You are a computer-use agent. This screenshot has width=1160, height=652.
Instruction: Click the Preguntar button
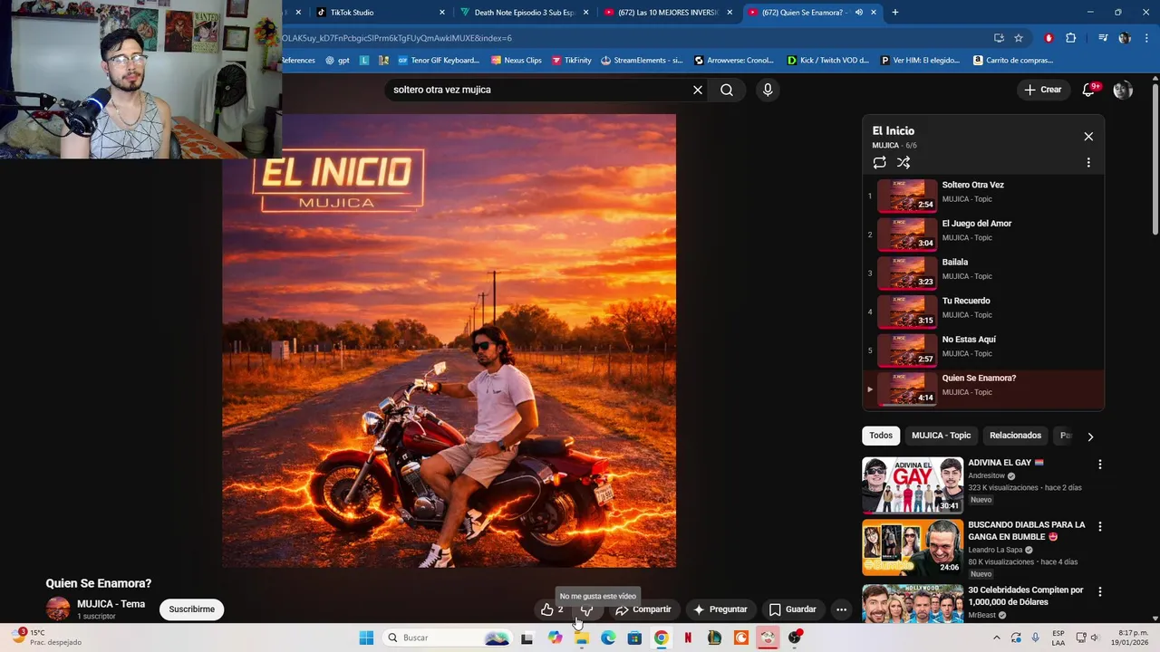click(720, 609)
